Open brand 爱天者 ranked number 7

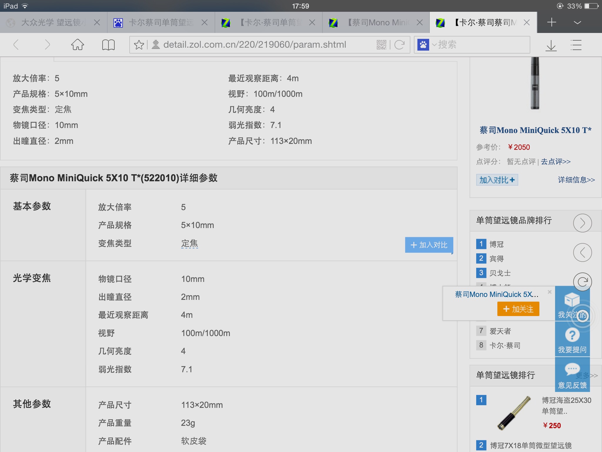(x=500, y=331)
